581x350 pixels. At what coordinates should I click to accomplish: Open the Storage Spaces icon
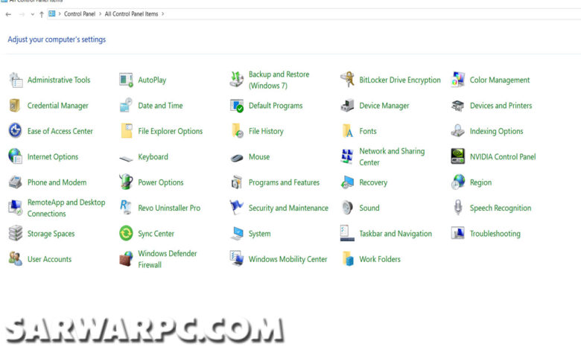[x=15, y=233]
